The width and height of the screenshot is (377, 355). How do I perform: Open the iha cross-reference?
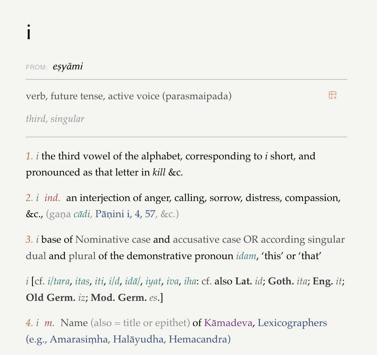[x=190, y=281]
